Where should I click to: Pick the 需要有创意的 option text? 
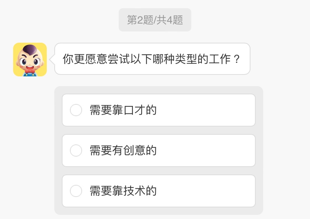tap(123, 150)
